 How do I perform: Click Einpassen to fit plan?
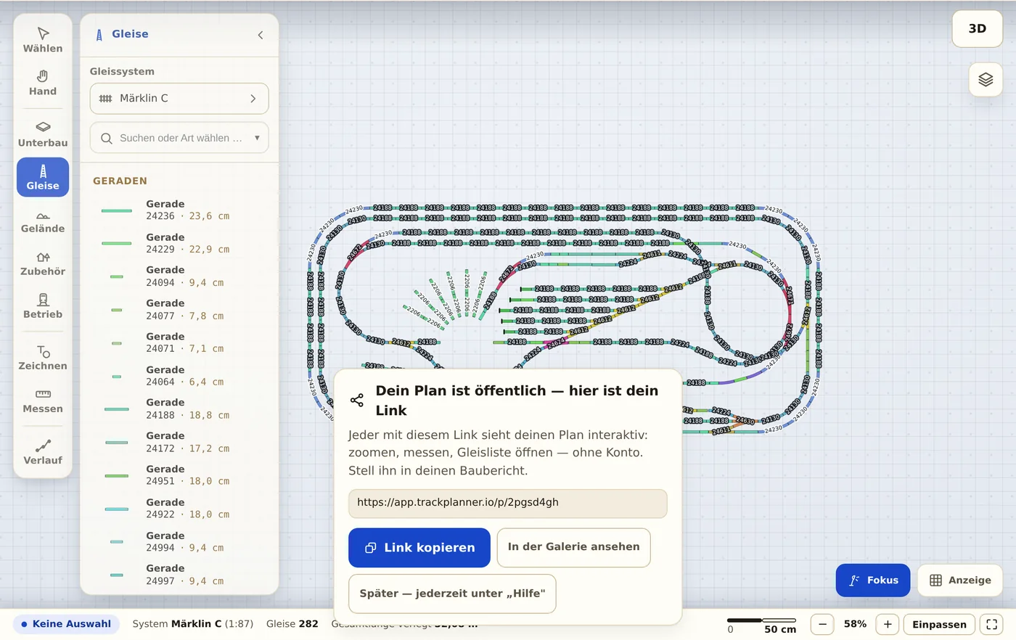pyautogui.click(x=939, y=624)
